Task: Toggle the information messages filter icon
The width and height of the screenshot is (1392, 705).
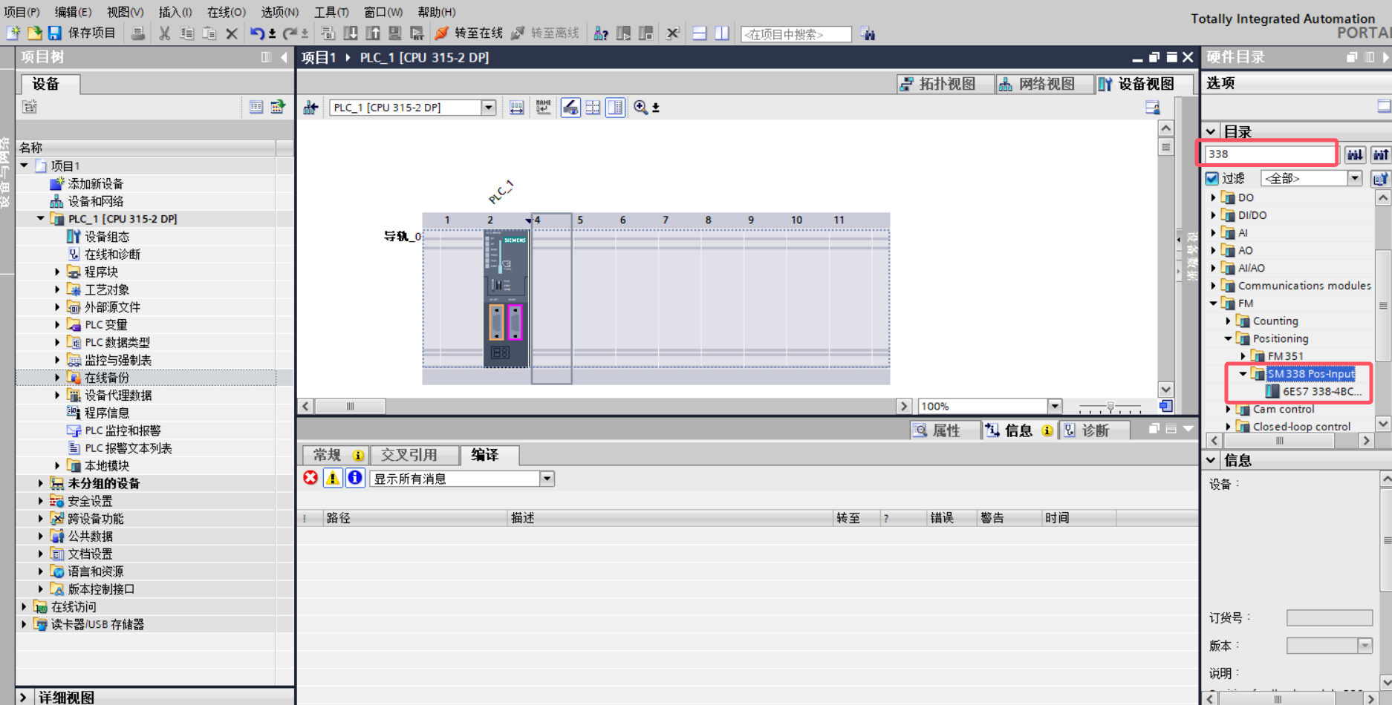Action: [x=355, y=478]
